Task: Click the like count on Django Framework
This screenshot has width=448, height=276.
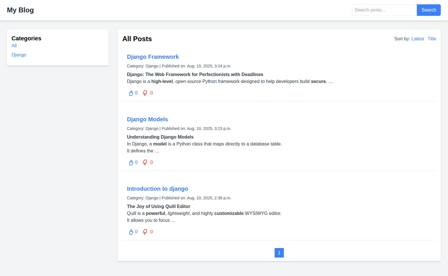Action: click(x=136, y=93)
